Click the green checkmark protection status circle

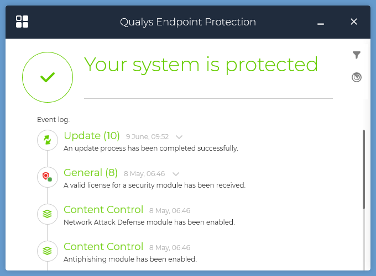click(x=48, y=77)
